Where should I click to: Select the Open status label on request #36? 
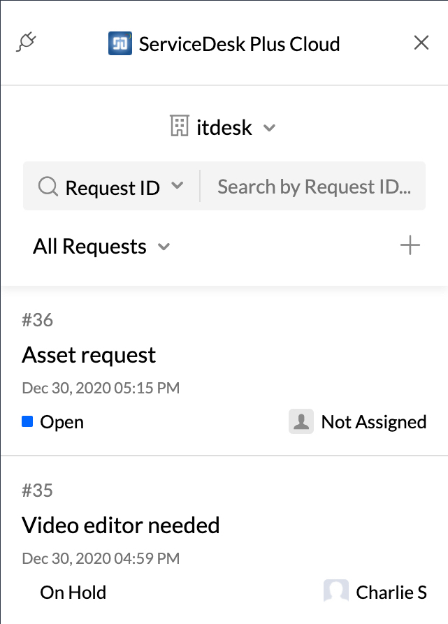62,421
